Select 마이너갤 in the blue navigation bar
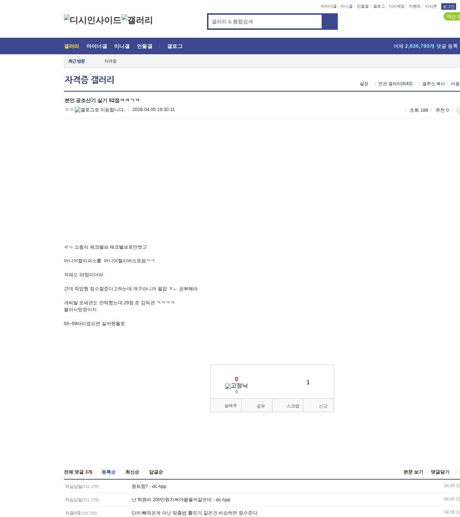 pyautogui.click(x=97, y=46)
